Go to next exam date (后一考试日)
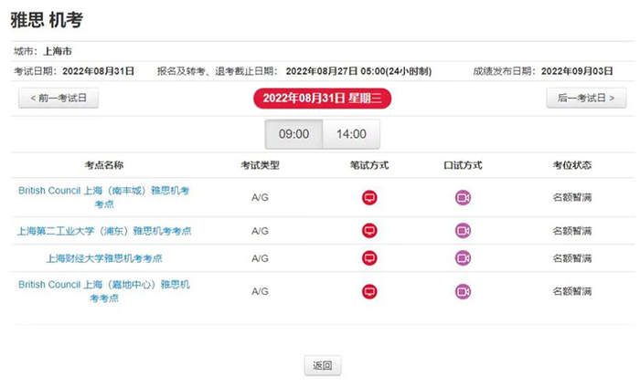 click(586, 99)
